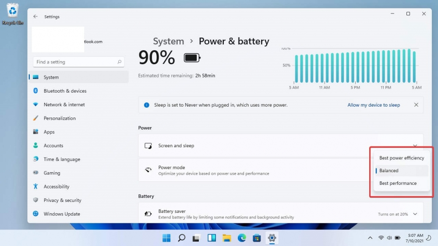438x246 pixels.
Task: Choose the Balanced power mode option
Action: 389,171
